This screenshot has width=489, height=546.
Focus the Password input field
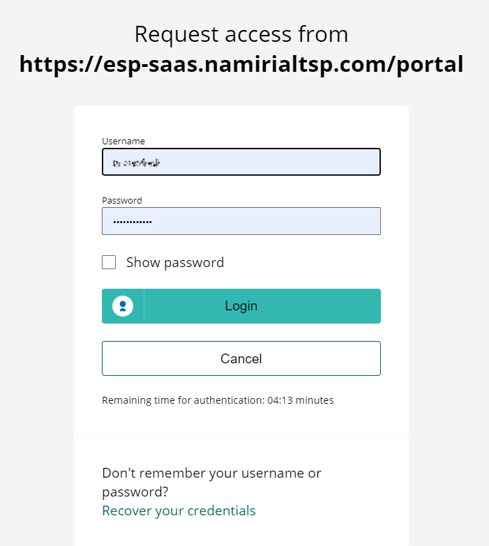241,221
